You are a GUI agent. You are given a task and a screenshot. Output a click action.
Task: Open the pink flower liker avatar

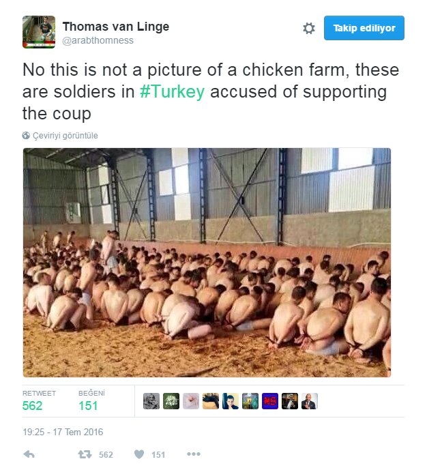click(x=191, y=401)
